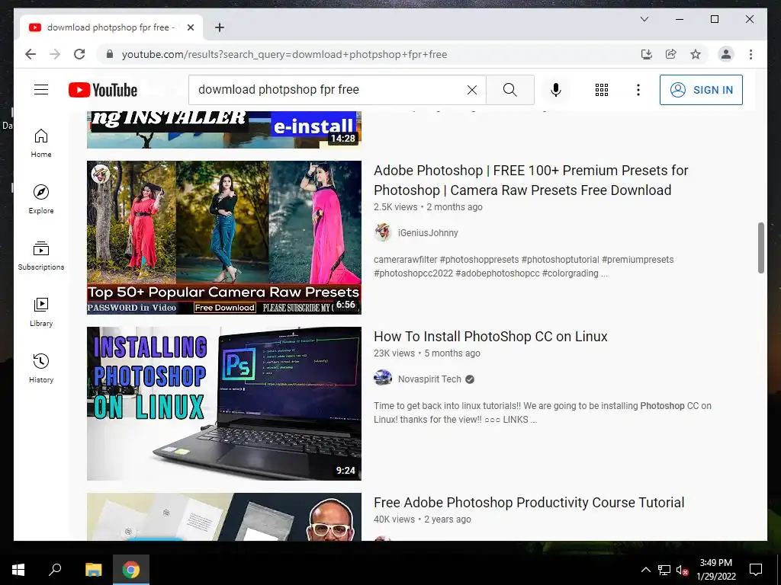The width and height of the screenshot is (781, 585).
Task: Click the Novaspirit Tech channel avatar
Action: click(383, 379)
